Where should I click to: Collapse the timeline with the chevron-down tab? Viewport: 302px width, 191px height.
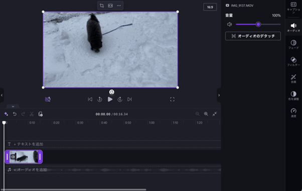[x=13, y=106]
